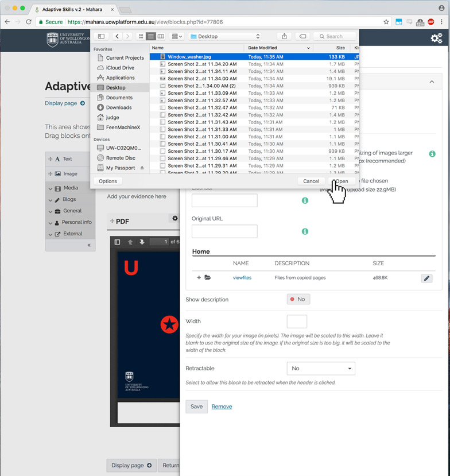Collapse the image panel with up chevron

pyautogui.click(x=432, y=82)
